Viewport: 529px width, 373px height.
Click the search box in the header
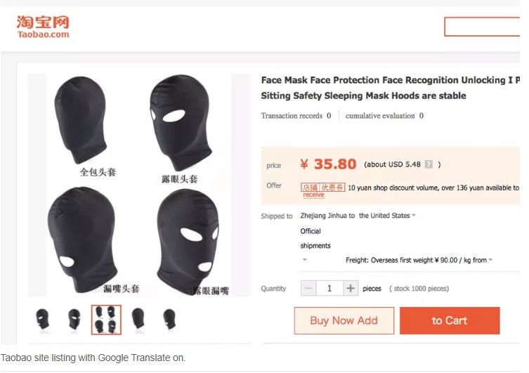click(482, 27)
